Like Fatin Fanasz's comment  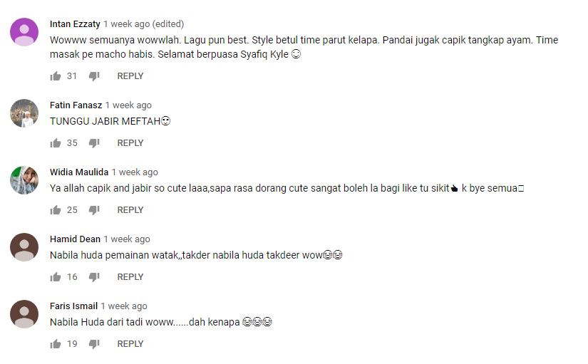pyautogui.click(x=56, y=143)
